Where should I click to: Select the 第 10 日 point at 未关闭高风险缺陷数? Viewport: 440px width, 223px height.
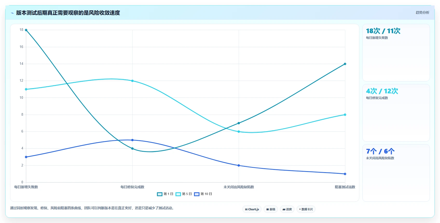(x=239, y=165)
